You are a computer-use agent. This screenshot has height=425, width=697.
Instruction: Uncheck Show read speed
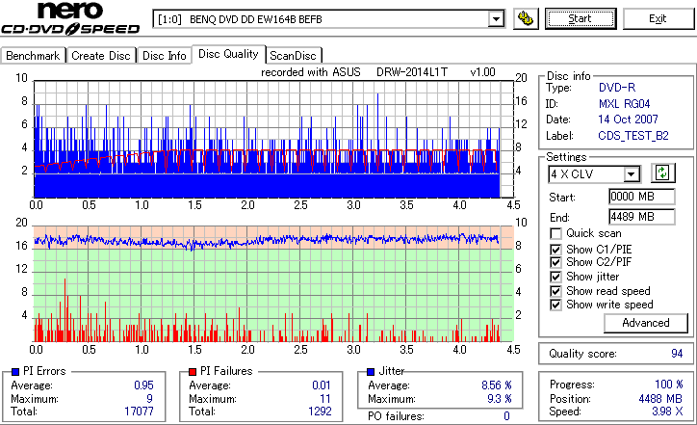555,291
